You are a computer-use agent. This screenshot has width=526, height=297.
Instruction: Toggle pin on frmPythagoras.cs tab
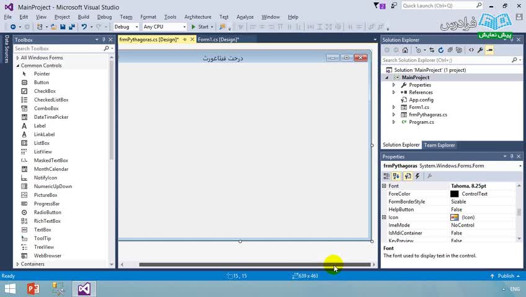pyautogui.click(x=184, y=40)
